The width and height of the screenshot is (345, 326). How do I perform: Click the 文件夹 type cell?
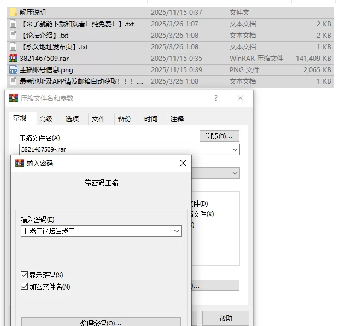pos(239,13)
